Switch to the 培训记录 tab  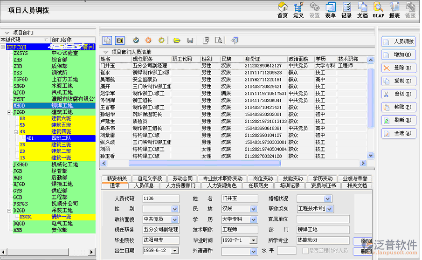pyautogui.click(x=290, y=185)
